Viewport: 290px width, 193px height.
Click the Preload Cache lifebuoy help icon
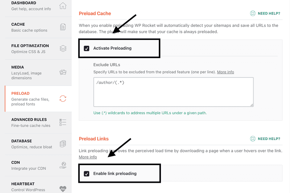pyautogui.click(x=253, y=13)
